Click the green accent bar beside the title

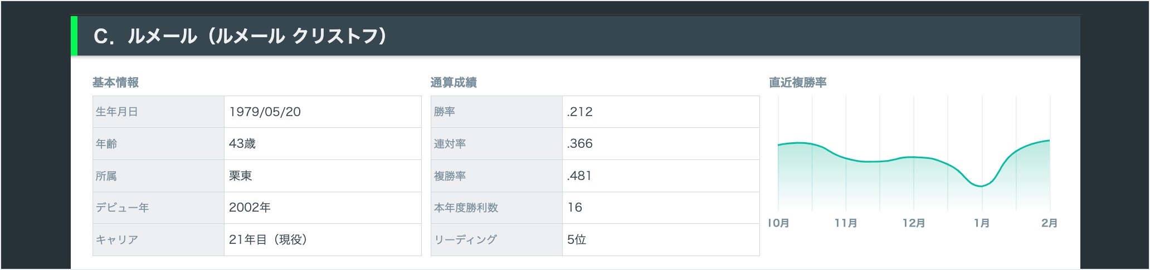[74, 37]
